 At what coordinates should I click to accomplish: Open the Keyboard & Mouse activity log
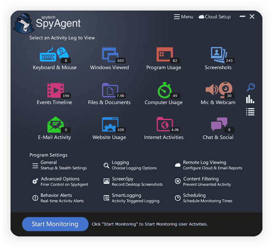[x=55, y=59]
